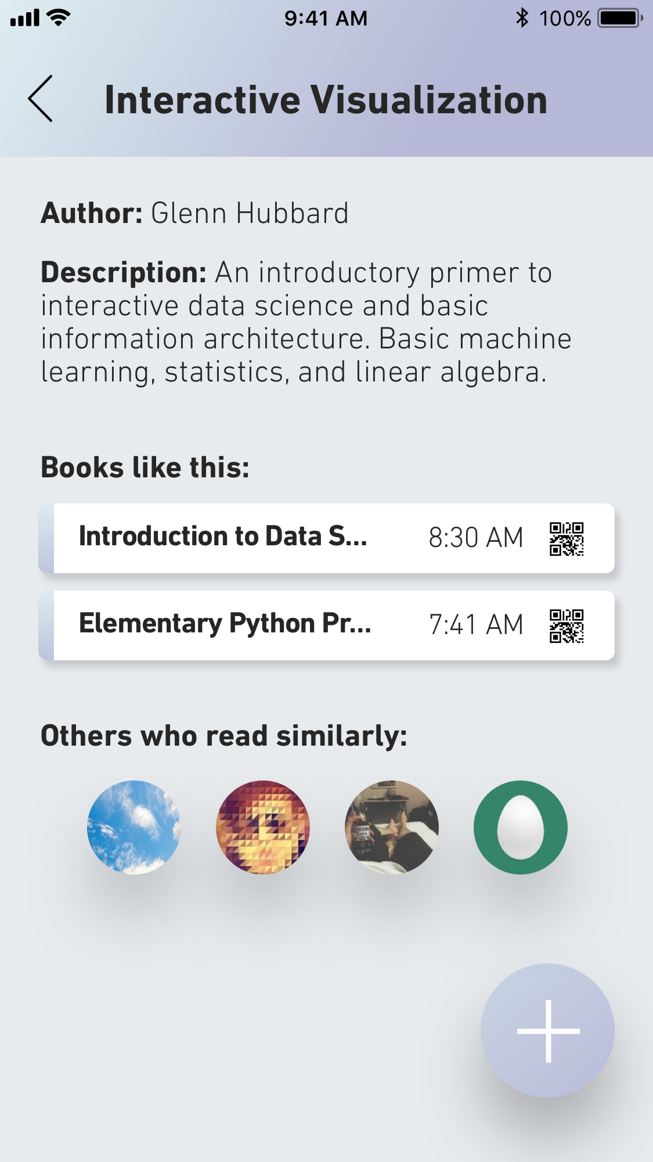Tap the cellular signal bars icon

point(25,18)
